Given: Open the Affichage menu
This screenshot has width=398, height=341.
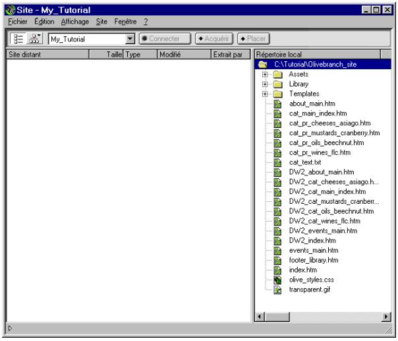Looking at the screenshot, I should click(x=75, y=22).
